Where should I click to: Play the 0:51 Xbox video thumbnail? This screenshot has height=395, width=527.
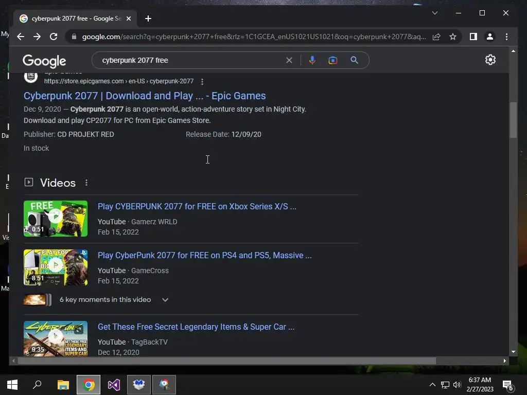click(56, 218)
